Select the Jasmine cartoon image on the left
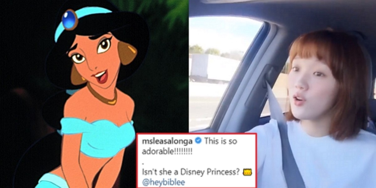Viewport: 376px width, 188px height. 94,94
